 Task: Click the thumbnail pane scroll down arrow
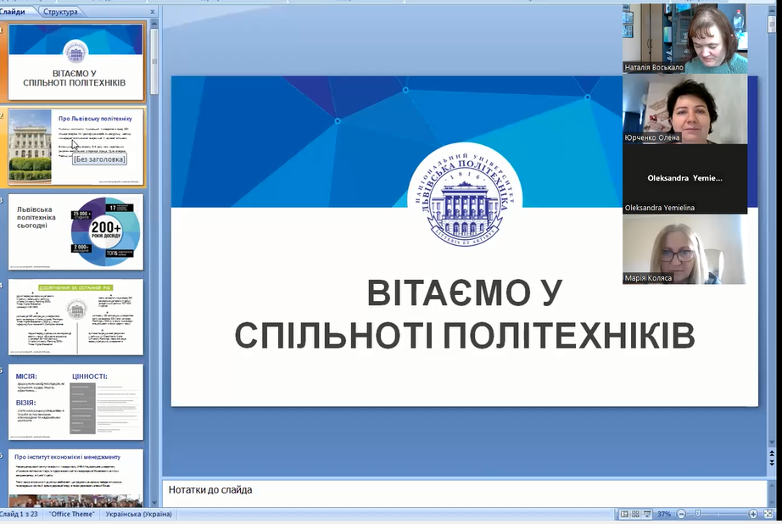[154, 503]
